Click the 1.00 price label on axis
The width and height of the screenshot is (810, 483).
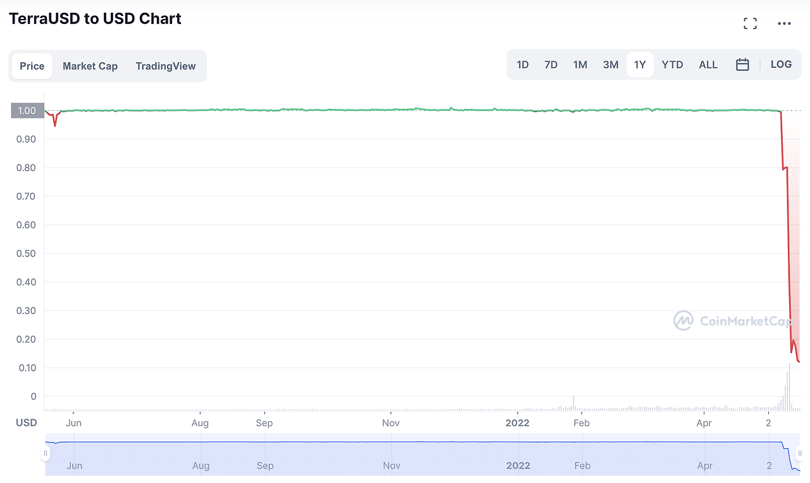coord(27,111)
